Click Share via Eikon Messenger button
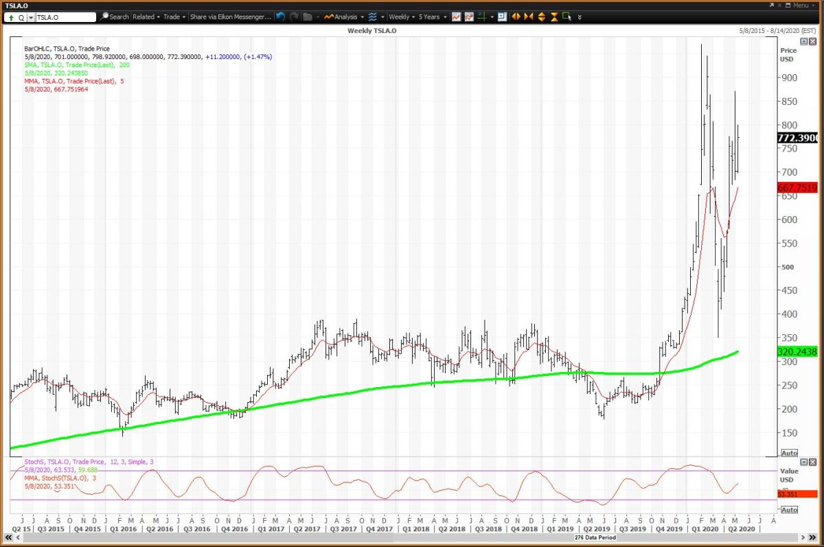Screen dimensions: 824x547 230,16
